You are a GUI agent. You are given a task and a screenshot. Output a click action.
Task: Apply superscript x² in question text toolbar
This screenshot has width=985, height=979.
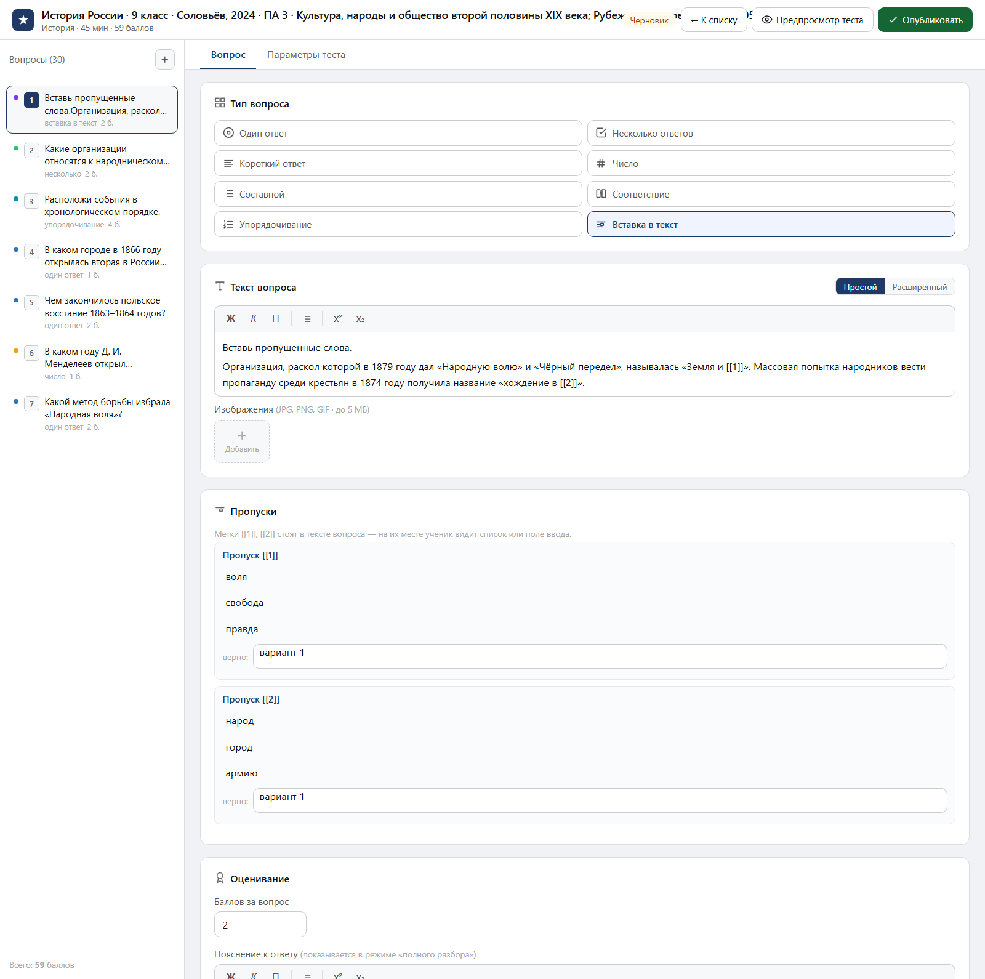(338, 319)
